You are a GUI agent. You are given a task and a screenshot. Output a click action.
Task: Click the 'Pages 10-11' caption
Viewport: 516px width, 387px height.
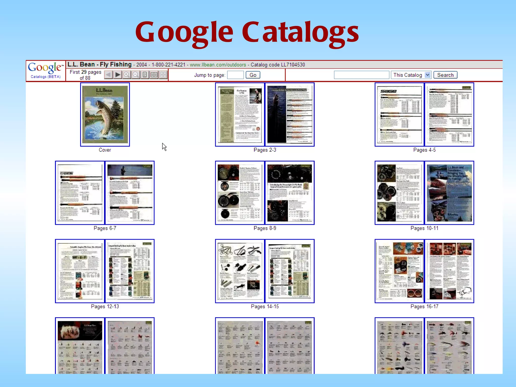425,228
